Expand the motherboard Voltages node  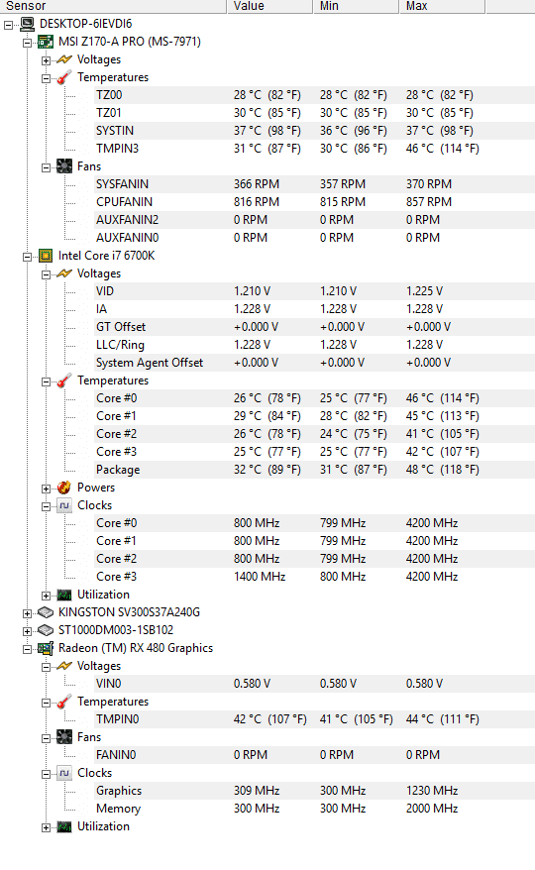pyautogui.click(x=46, y=59)
